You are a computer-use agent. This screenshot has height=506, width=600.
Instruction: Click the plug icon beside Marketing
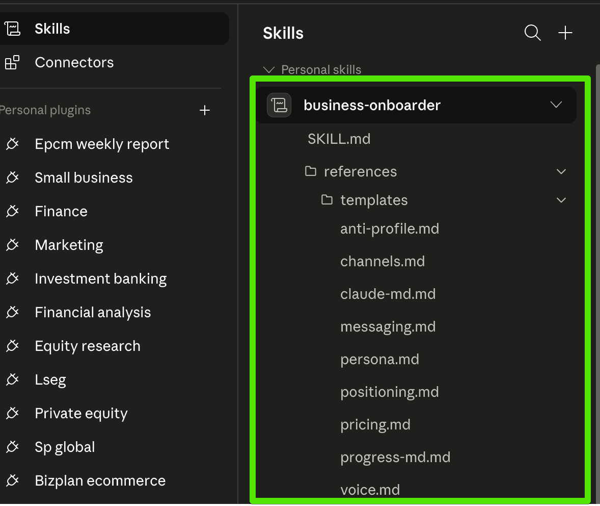[12, 245]
